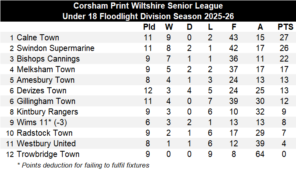Select the Kintbury Rangers entry
Viewport: 296px width, 170px height.
tap(47, 112)
